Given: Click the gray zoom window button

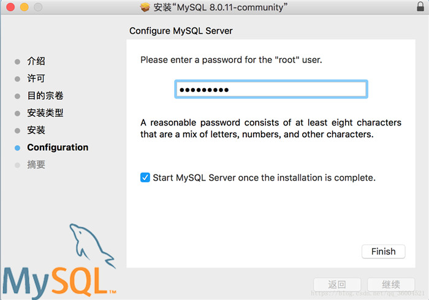Looking at the screenshot, I should tap(39, 8).
